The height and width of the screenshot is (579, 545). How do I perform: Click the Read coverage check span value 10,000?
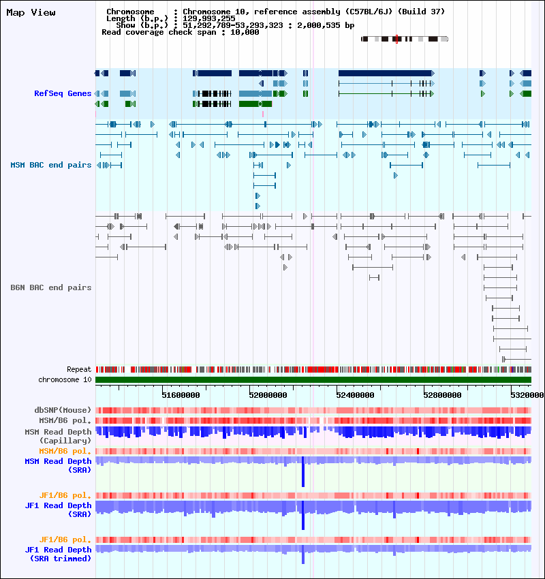coord(245,33)
